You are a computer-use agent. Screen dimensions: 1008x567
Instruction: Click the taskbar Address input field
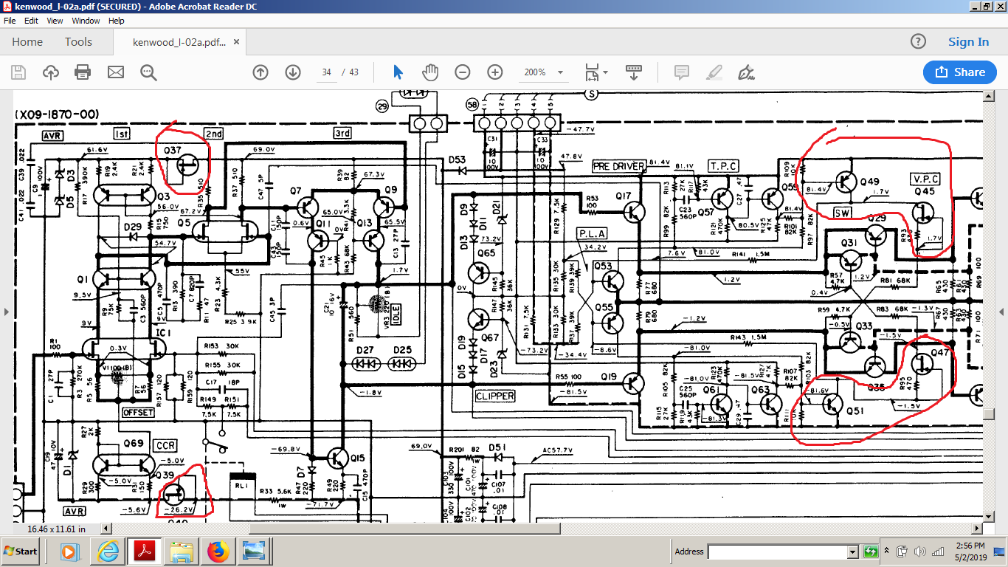tap(777, 551)
